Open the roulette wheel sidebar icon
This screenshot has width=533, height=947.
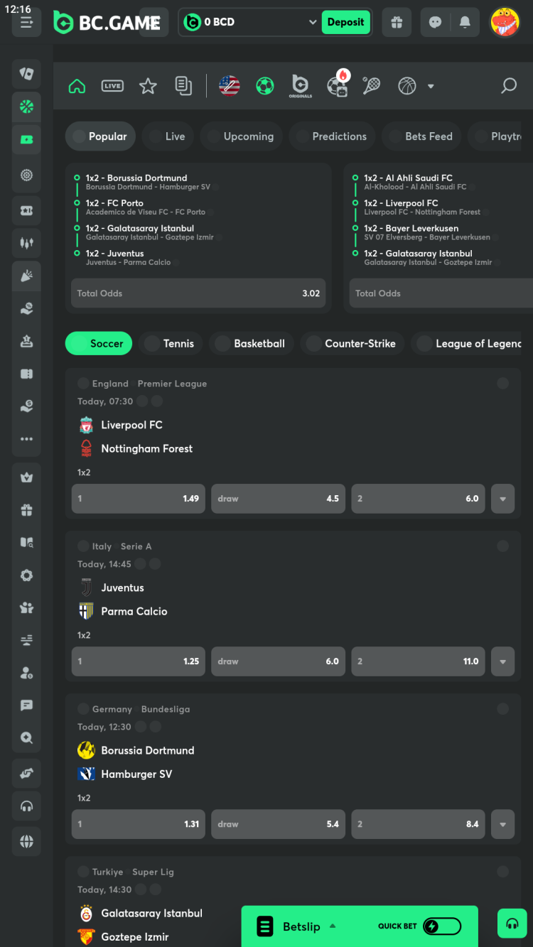coord(26,175)
